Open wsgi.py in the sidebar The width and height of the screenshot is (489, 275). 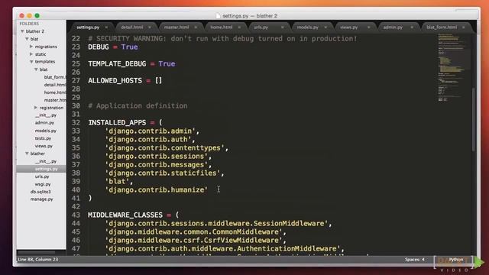[x=43, y=184]
